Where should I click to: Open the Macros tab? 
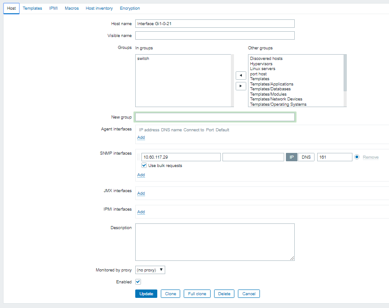click(72, 8)
